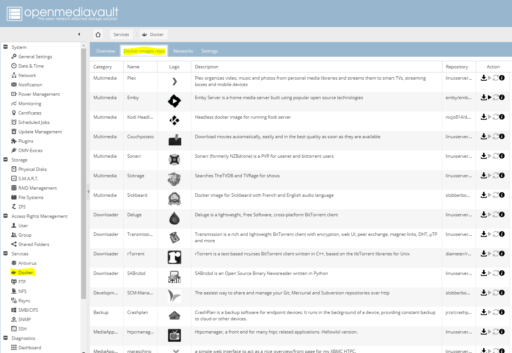Open the SSH service page
This screenshot has width=512, height=353.
click(22, 329)
